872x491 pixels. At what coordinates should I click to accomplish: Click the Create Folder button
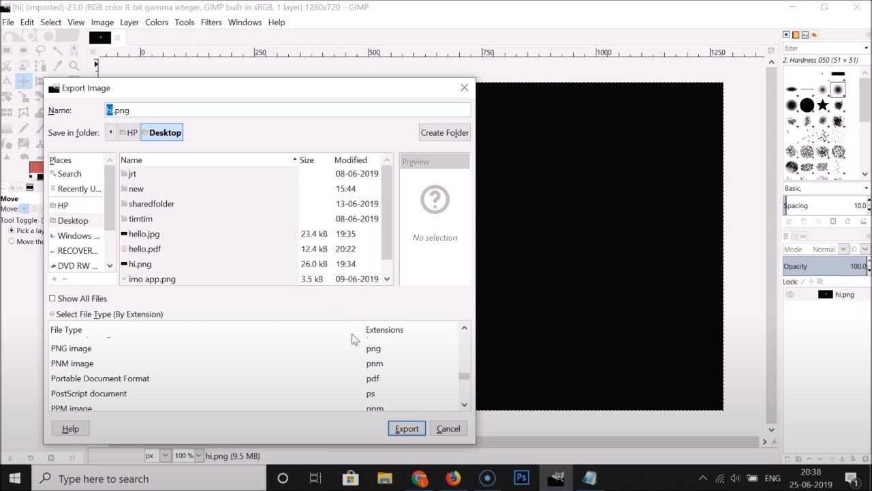coord(445,133)
